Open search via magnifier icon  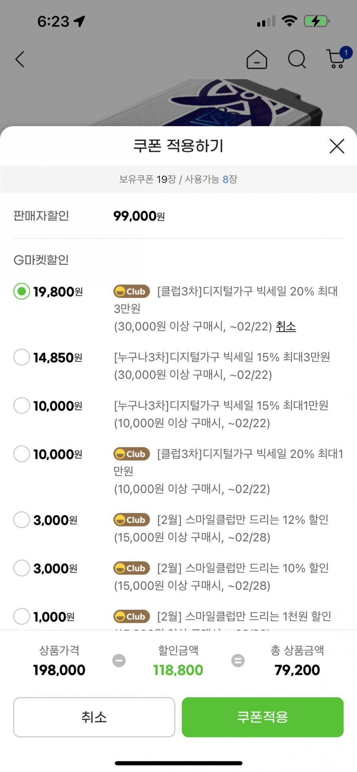click(x=297, y=59)
